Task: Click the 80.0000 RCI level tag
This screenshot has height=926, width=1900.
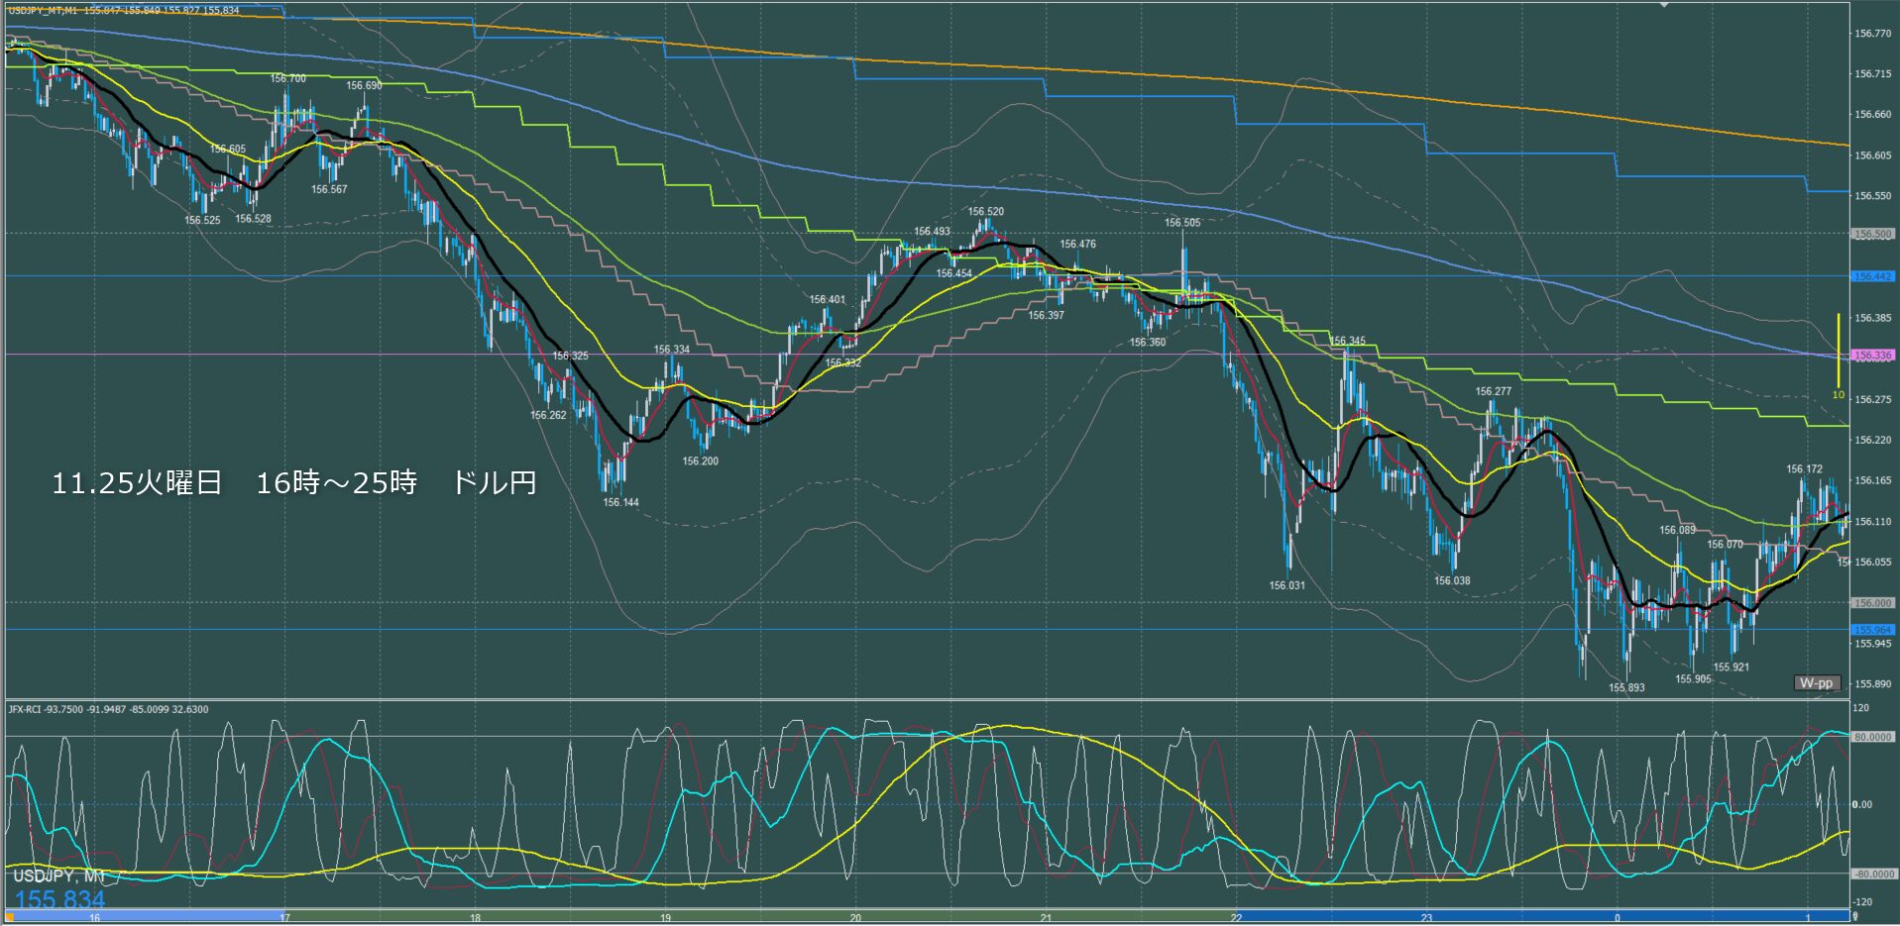Action: point(1871,737)
